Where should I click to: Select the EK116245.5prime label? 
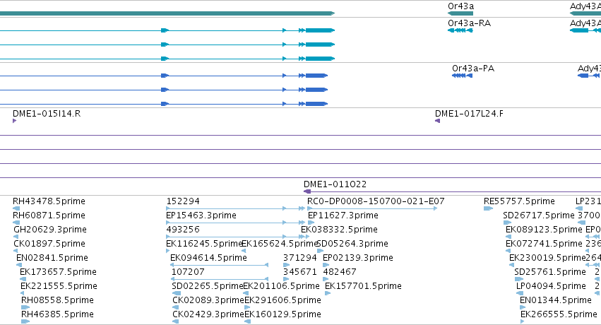click(204, 244)
